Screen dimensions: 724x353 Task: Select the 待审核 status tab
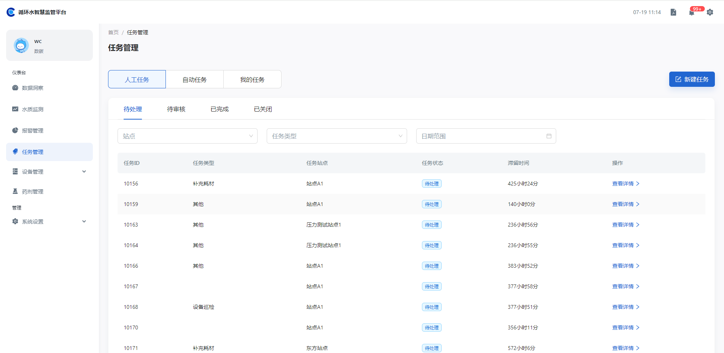pyautogui.click(x=176, y=109)
